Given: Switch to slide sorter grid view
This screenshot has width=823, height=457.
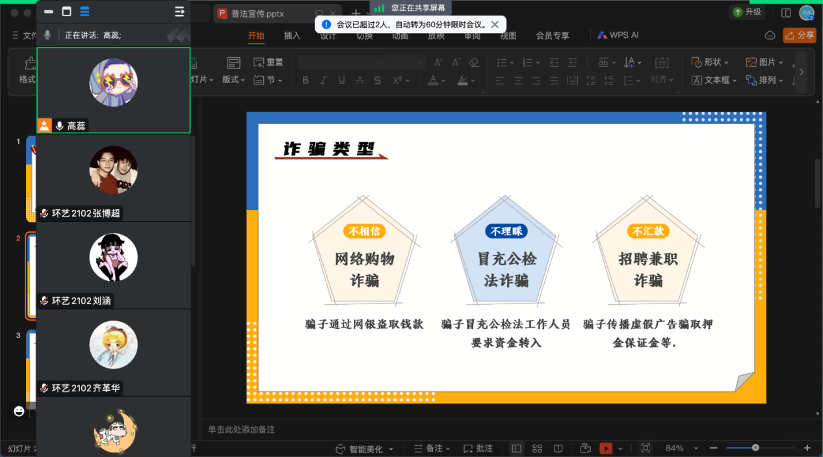Looking at the screenshot, I should 537,448.
